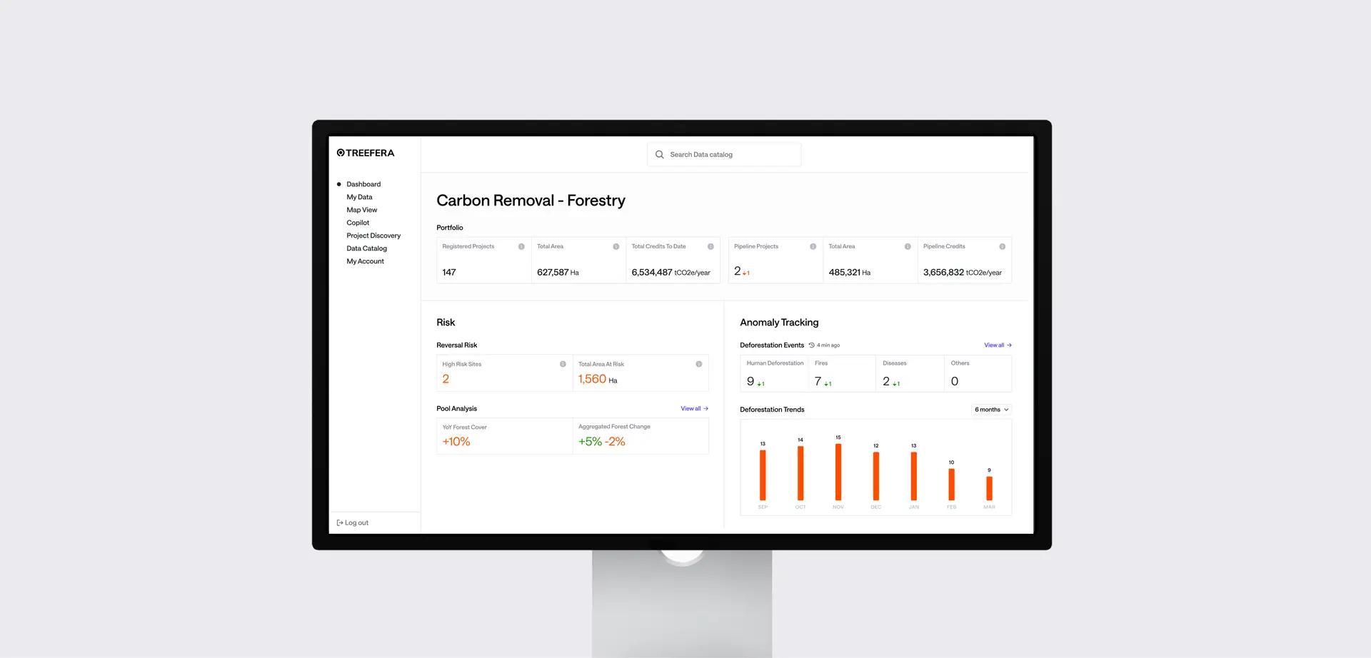Click the 485,321 Ha pipeline area value
Image resolution: width=1371 pixels, height=658 pixels.
click(850, 273)
